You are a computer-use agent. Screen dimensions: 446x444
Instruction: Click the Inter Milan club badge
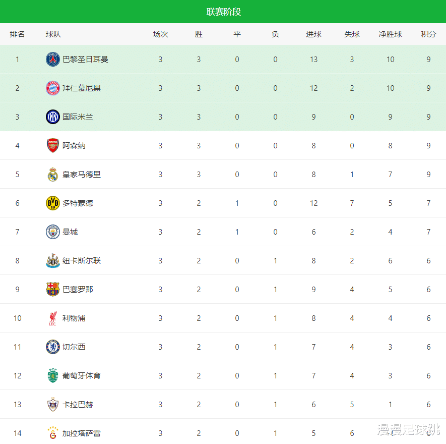pyautogui.click(x=53, y=117)
